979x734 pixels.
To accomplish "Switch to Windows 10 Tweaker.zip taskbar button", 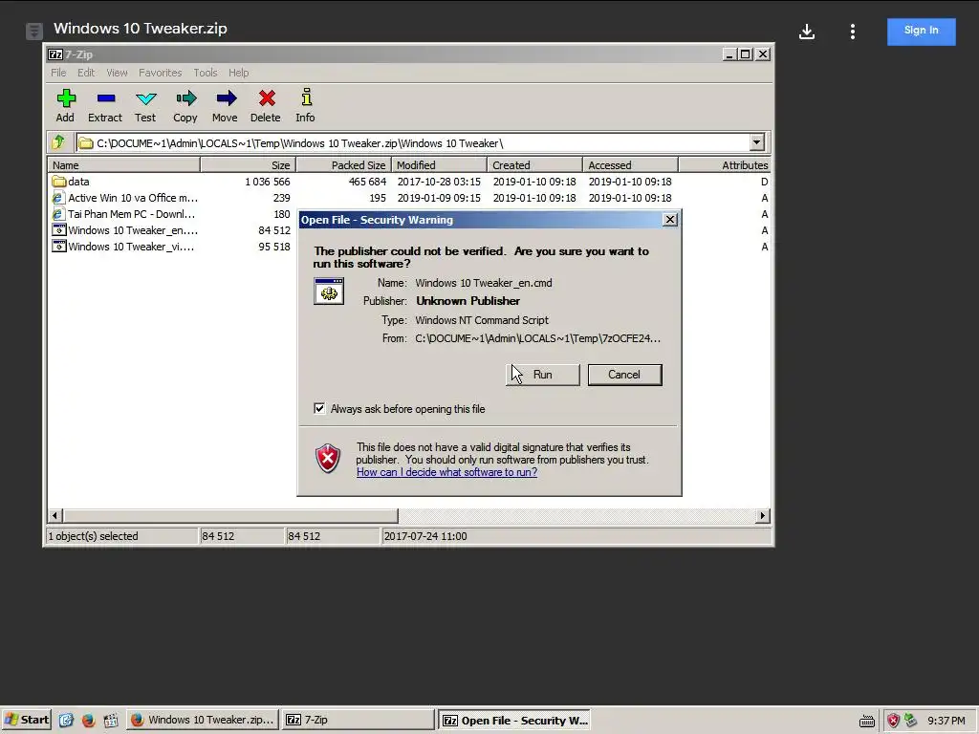I will (203, 720).
